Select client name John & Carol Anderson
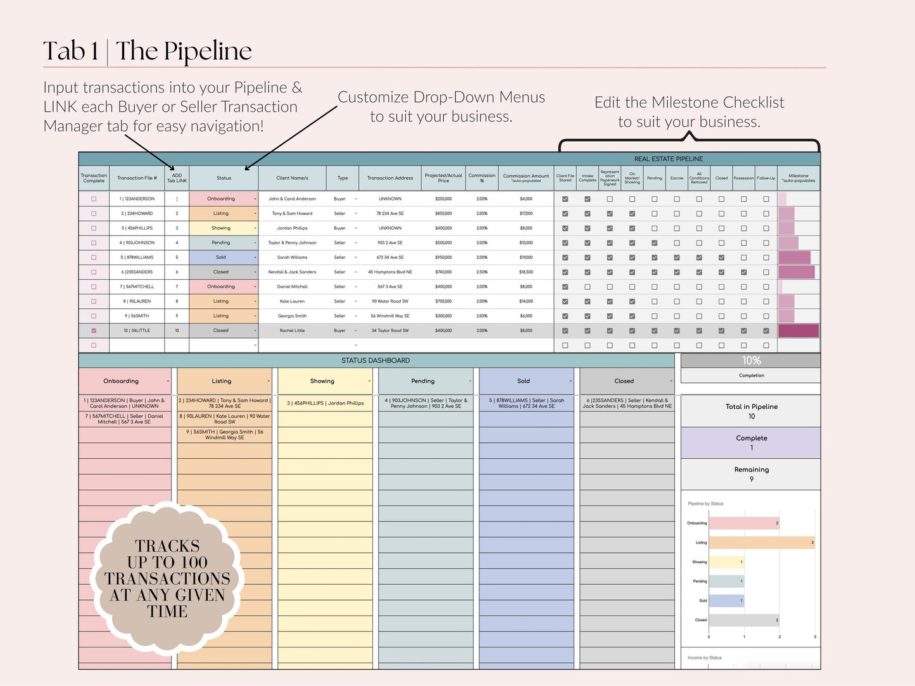This screenshot has width=915, height=686. pos(292,199)
